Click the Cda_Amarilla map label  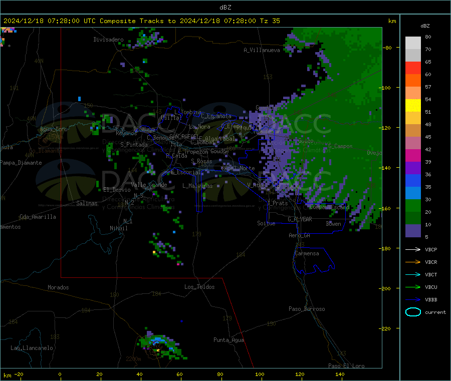point(38,217)
